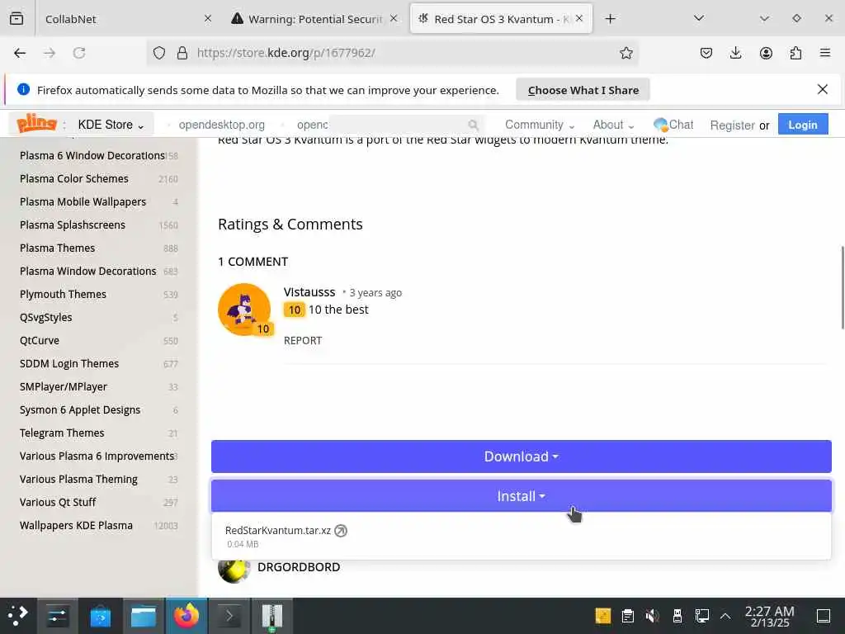Open QtCurve category
Screen dimensions: 845x634
click(40, 341)
